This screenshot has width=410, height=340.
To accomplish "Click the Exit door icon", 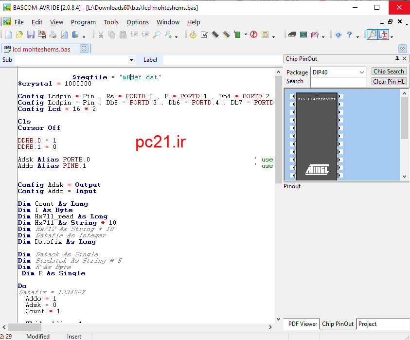I will point(75,35).
